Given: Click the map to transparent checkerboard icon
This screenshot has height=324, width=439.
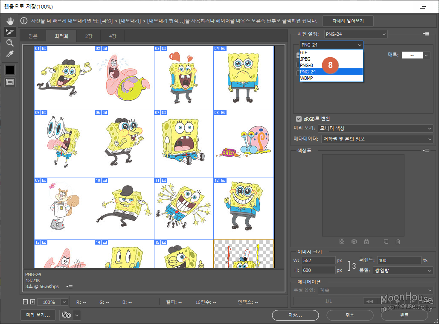Looking at the screenshot, I should 342,241.
